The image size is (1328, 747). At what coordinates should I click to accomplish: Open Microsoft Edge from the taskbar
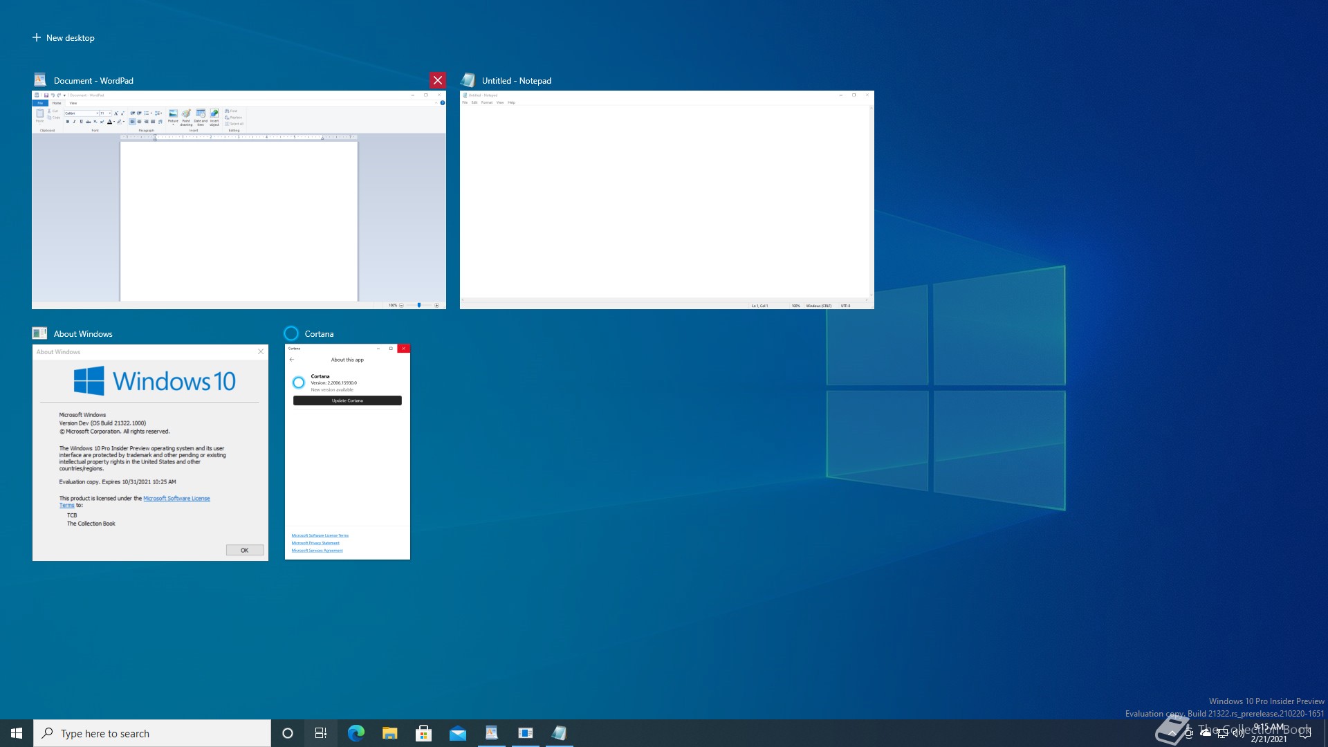pyautogui.click(x=356, y=733)
